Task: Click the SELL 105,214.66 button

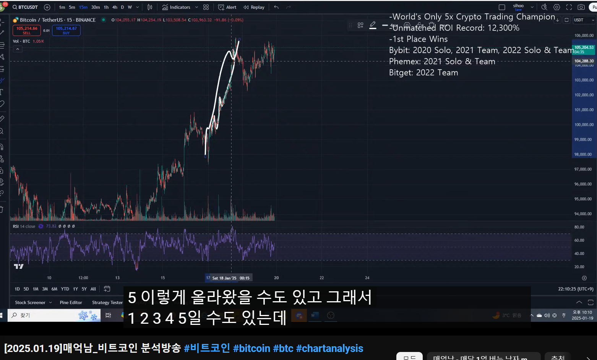Action: [27, 30]
